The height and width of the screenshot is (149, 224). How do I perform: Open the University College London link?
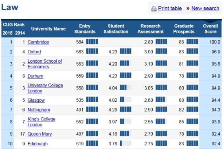[45, 88]
